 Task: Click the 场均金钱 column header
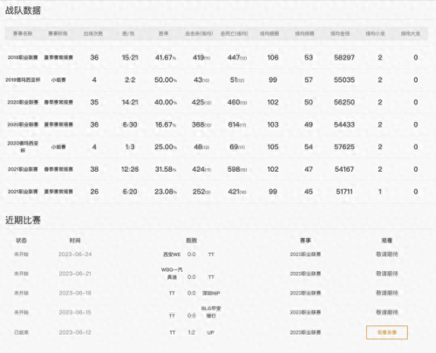tap(340, 34)
